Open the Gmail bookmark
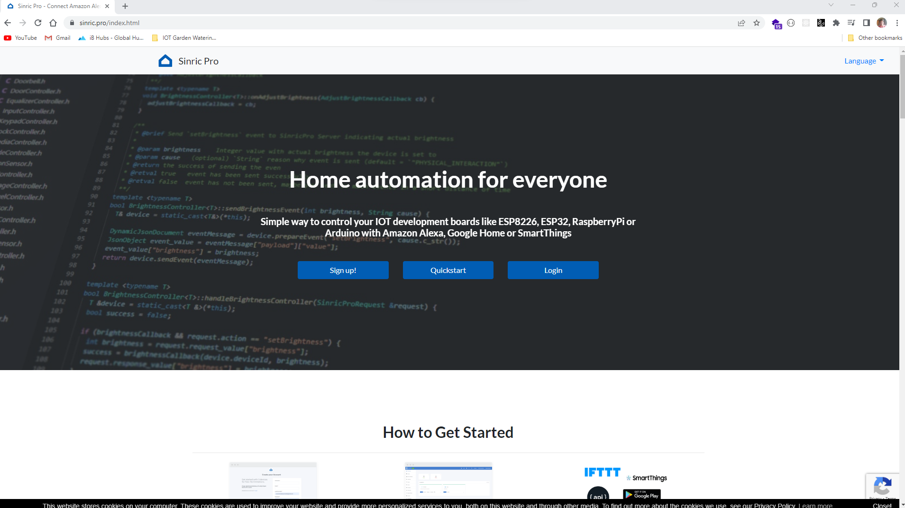 tap(57, 38)
